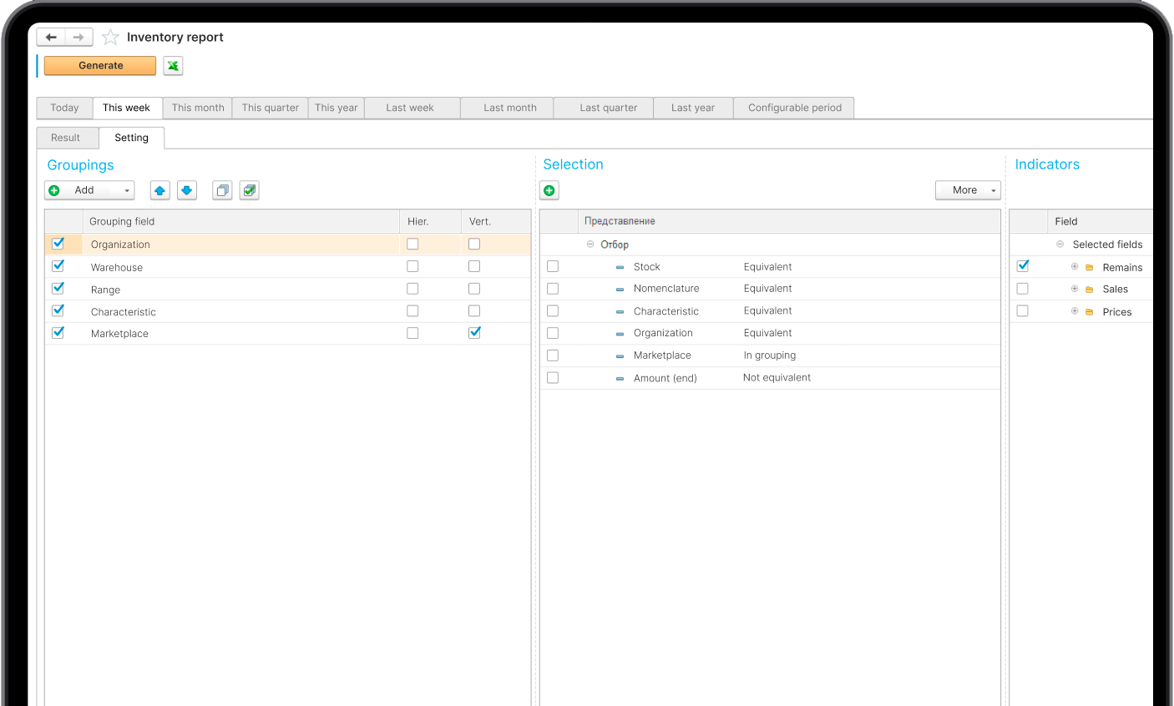This screenshot has width=1174, height=706.
Task: Uncheck the Organization grouping checkbox
Action: (x=58, y=244)
